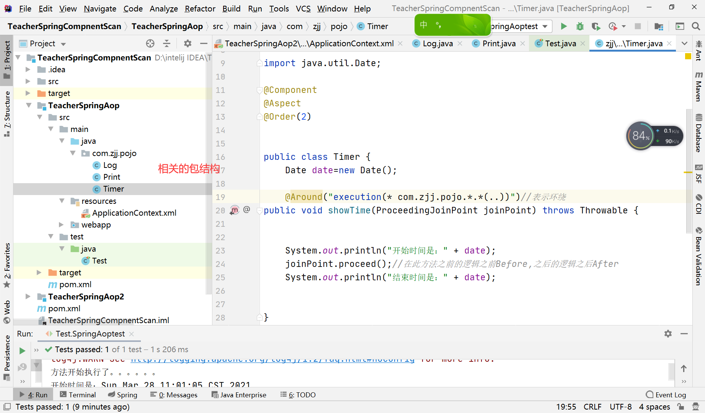Click the editor vertical scrollbar
Viewport: 705px width, 413px height.
click(689, 171)
